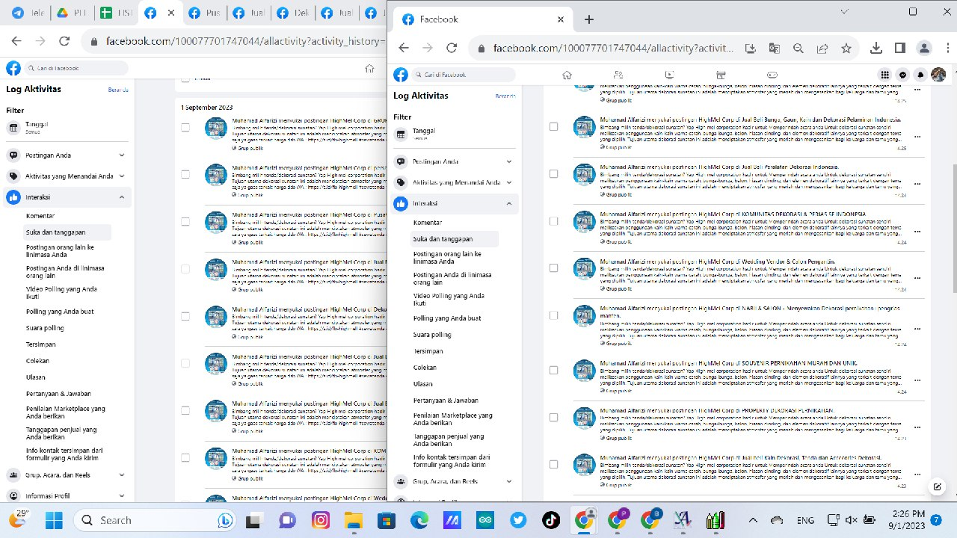
Task: Open the notifications bell in front window
Action: [x=920, y=75]
